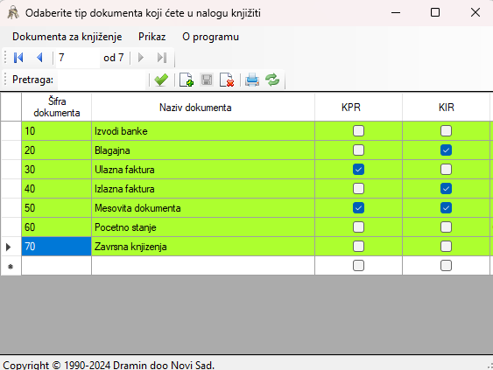
Task: Focus the Pretraga search field
Action: [x=102, y=80]
